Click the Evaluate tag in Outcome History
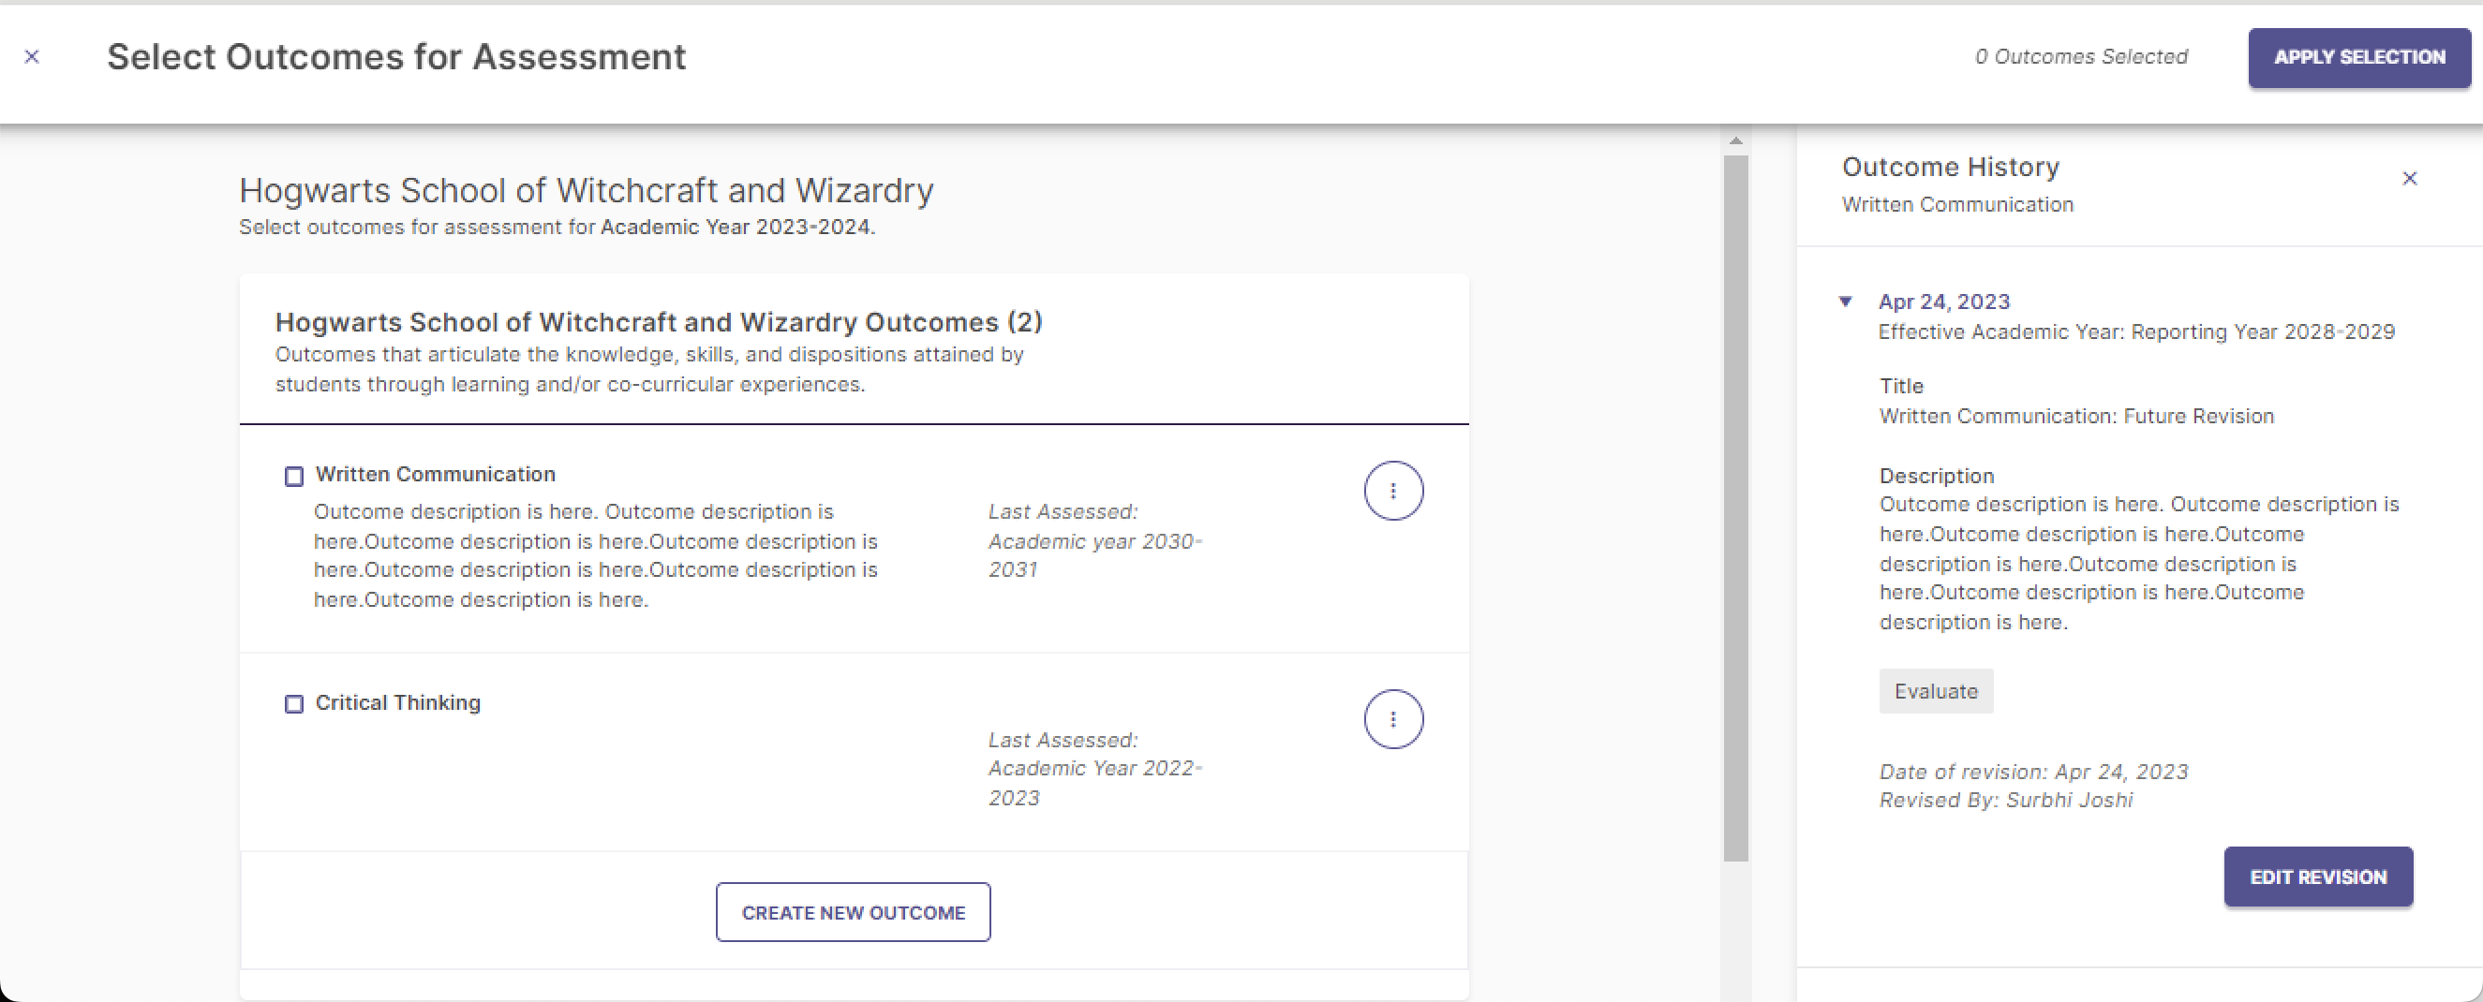This screenshot has height=1002, width=2483. (x=1936, y=691)
